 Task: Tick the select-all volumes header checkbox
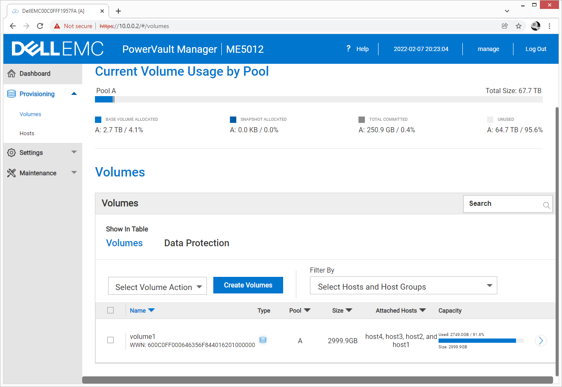[111, 310]
